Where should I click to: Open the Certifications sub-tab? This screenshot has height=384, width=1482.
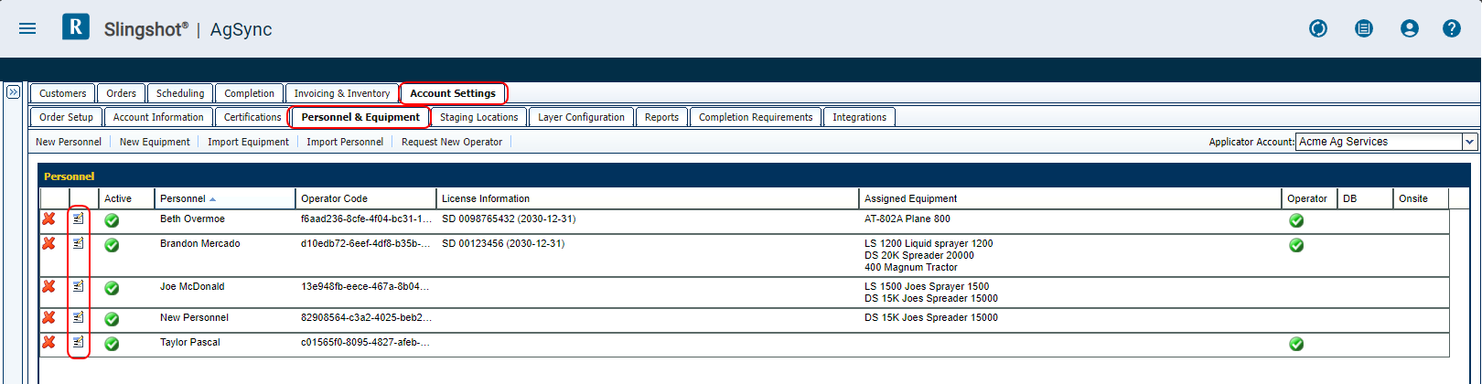pos(252,117)
